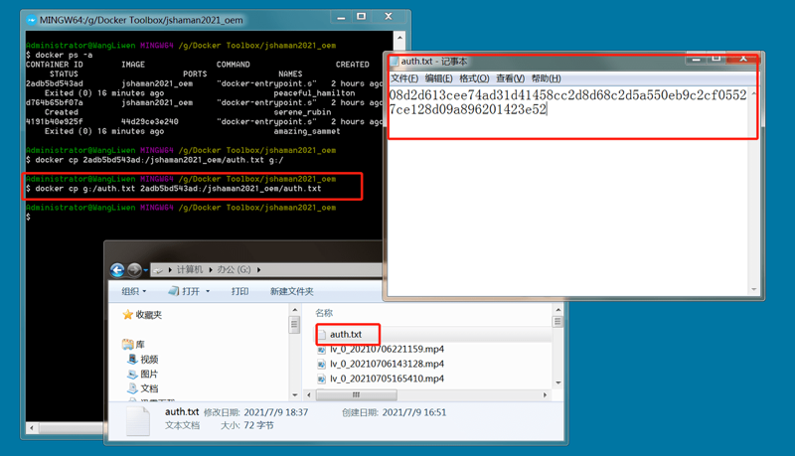Click the 文档 library icon
The width and height of the screenshot is (795, 456).
pyautogui.click(x=133, y=388)
